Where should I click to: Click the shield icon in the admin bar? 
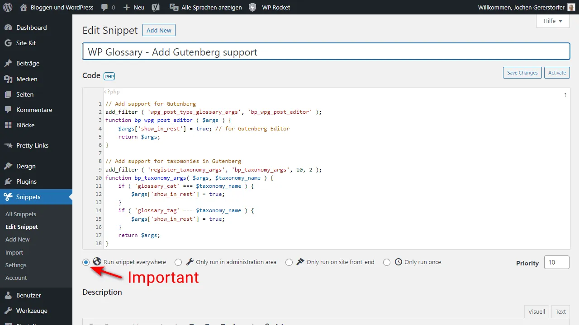coord(252,7)
